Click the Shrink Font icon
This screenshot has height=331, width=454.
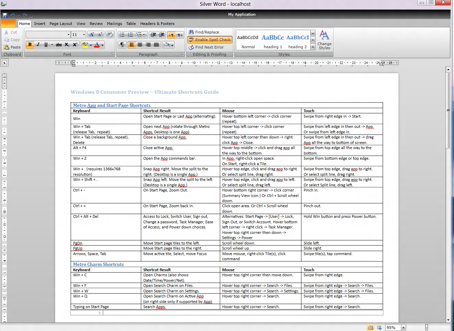point(100,35)
